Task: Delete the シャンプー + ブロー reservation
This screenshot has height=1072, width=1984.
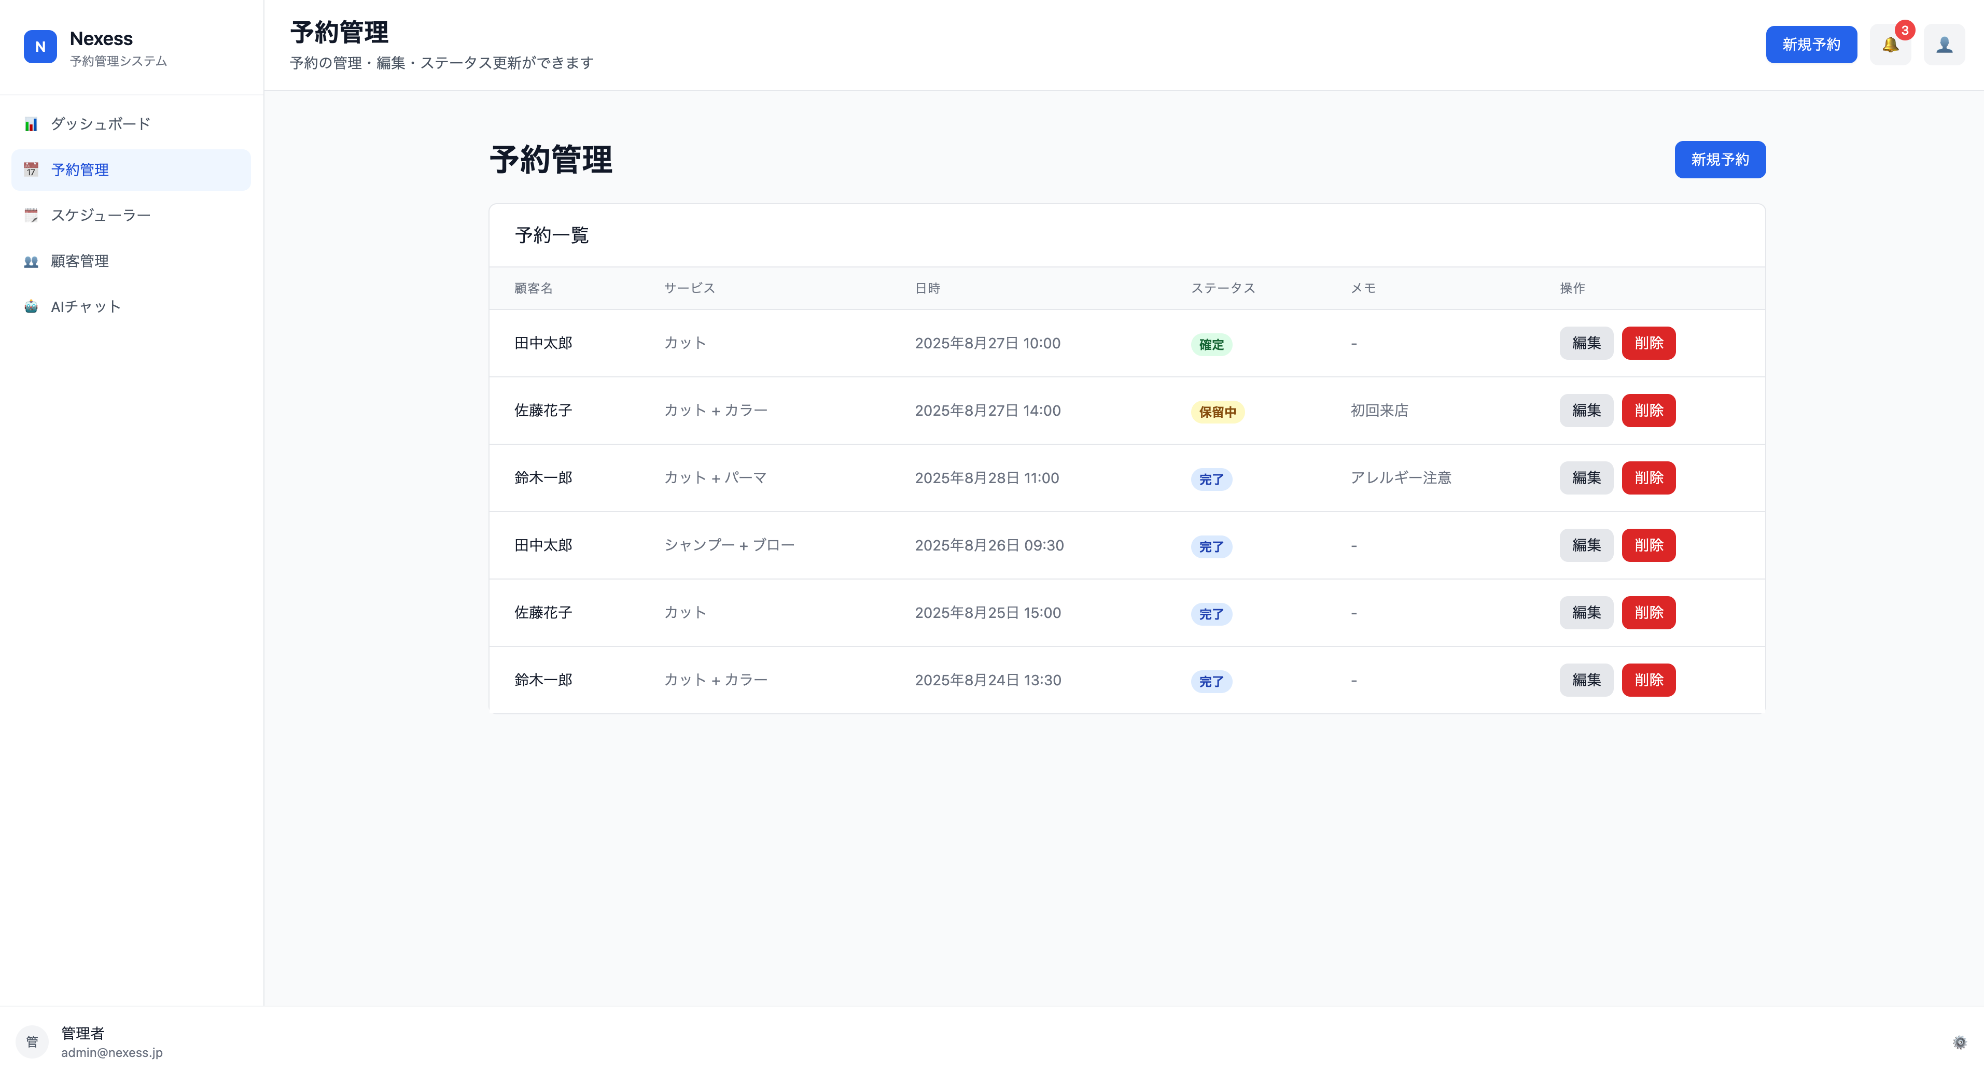Action: (1648, 545)
